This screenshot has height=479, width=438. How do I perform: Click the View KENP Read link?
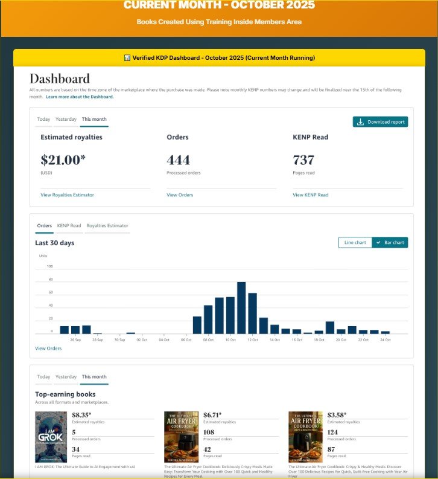pyautogui.click(x=311, y=195)
